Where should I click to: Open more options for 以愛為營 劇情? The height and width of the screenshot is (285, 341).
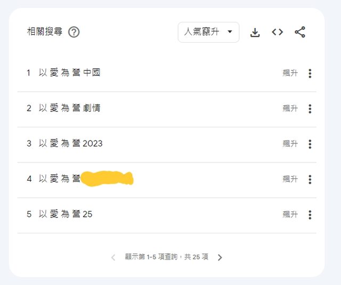(310, 109)
